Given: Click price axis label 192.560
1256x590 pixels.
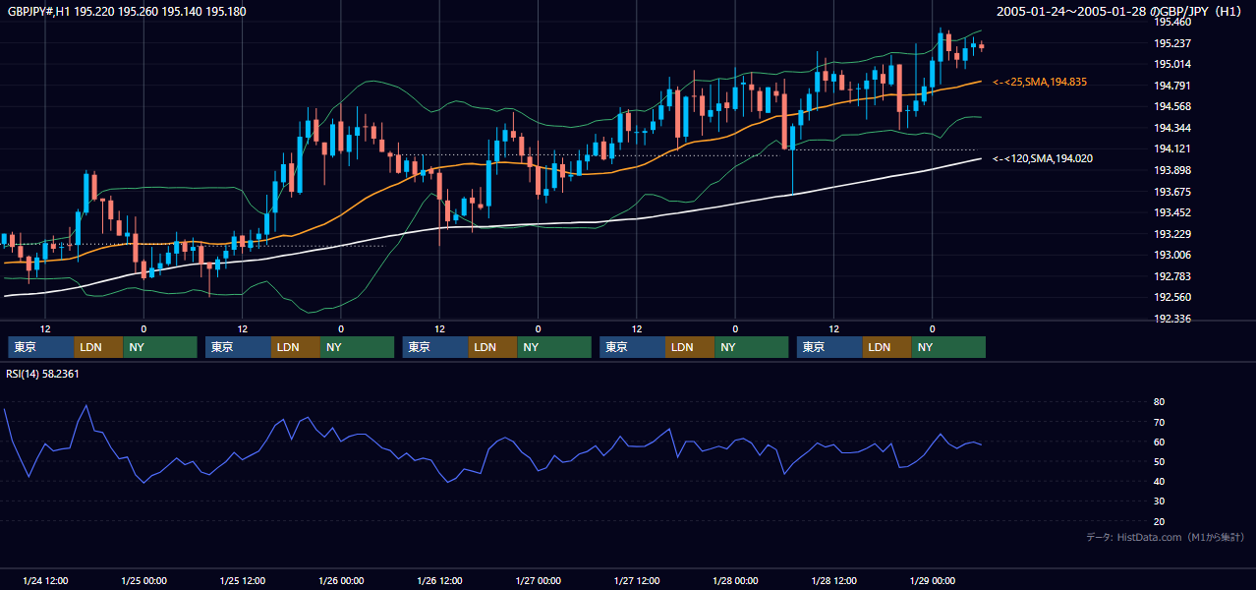Looking at the screenshot, I should pyautogui.click(x=1172, y=297).
